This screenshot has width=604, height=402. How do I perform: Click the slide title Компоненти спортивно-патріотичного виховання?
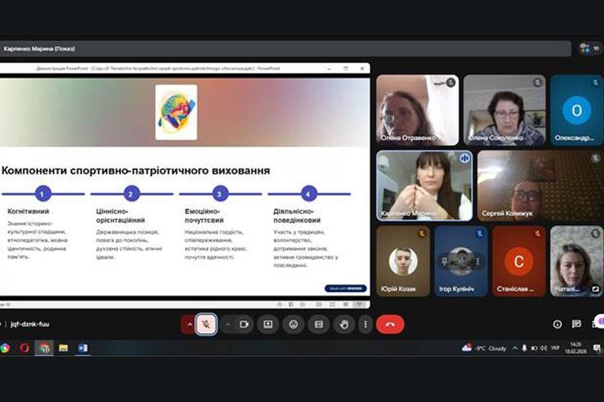(x=136, y=170)
